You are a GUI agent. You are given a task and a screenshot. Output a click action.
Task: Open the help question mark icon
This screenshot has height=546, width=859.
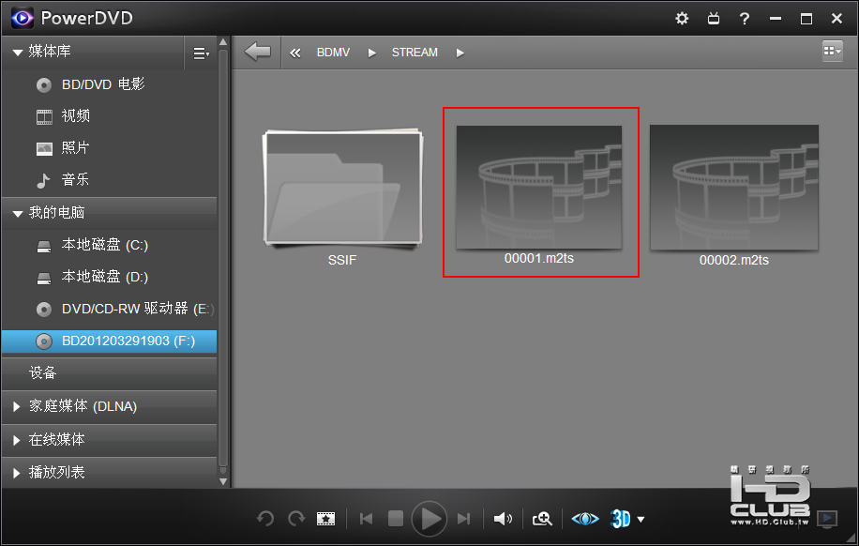tap(744, 19)
